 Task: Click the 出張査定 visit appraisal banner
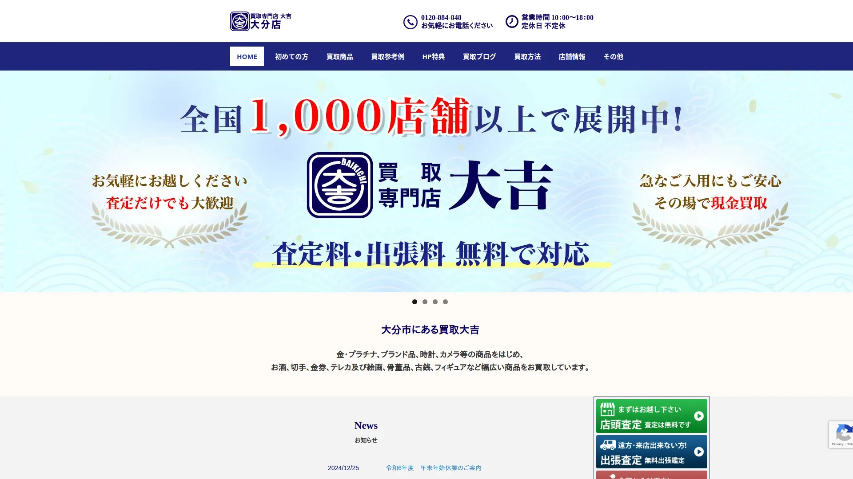coord(652,452)
